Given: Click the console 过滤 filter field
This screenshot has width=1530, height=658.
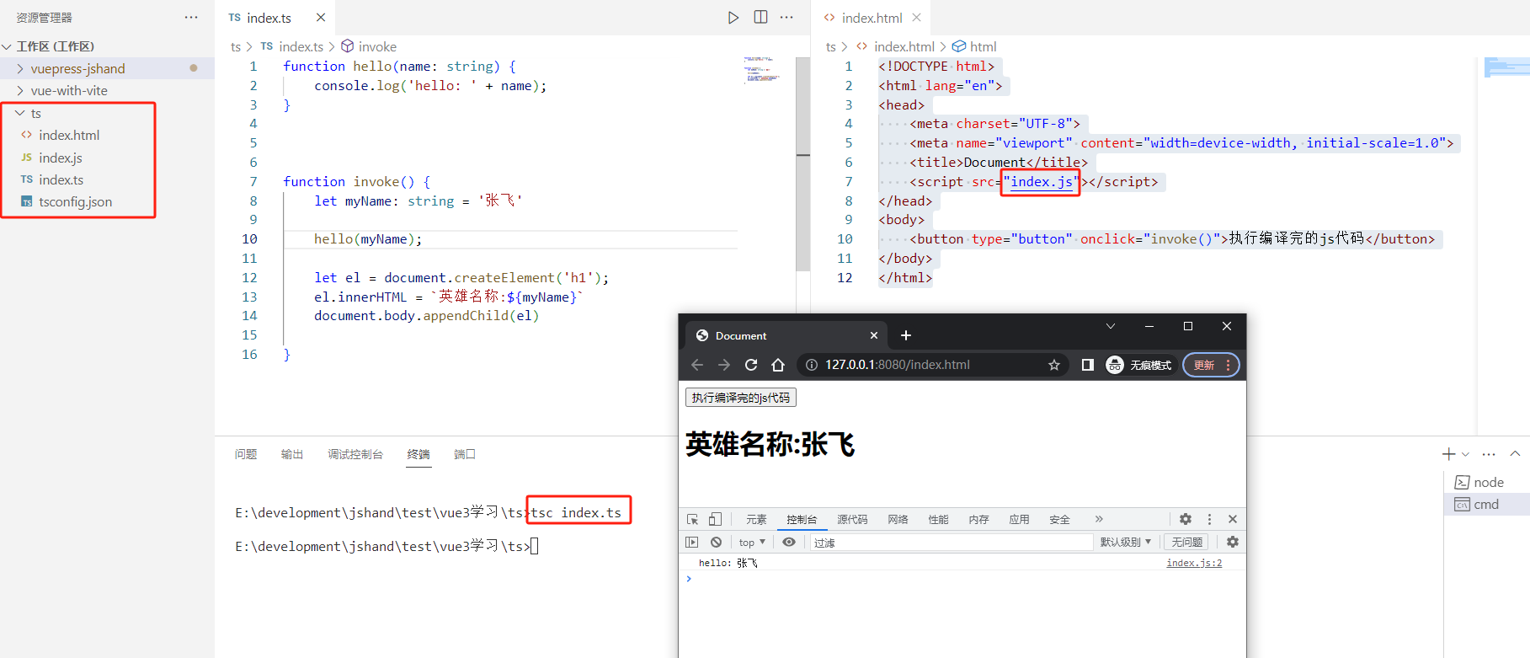Looking at the screenshot, I should tap(951, 542).
